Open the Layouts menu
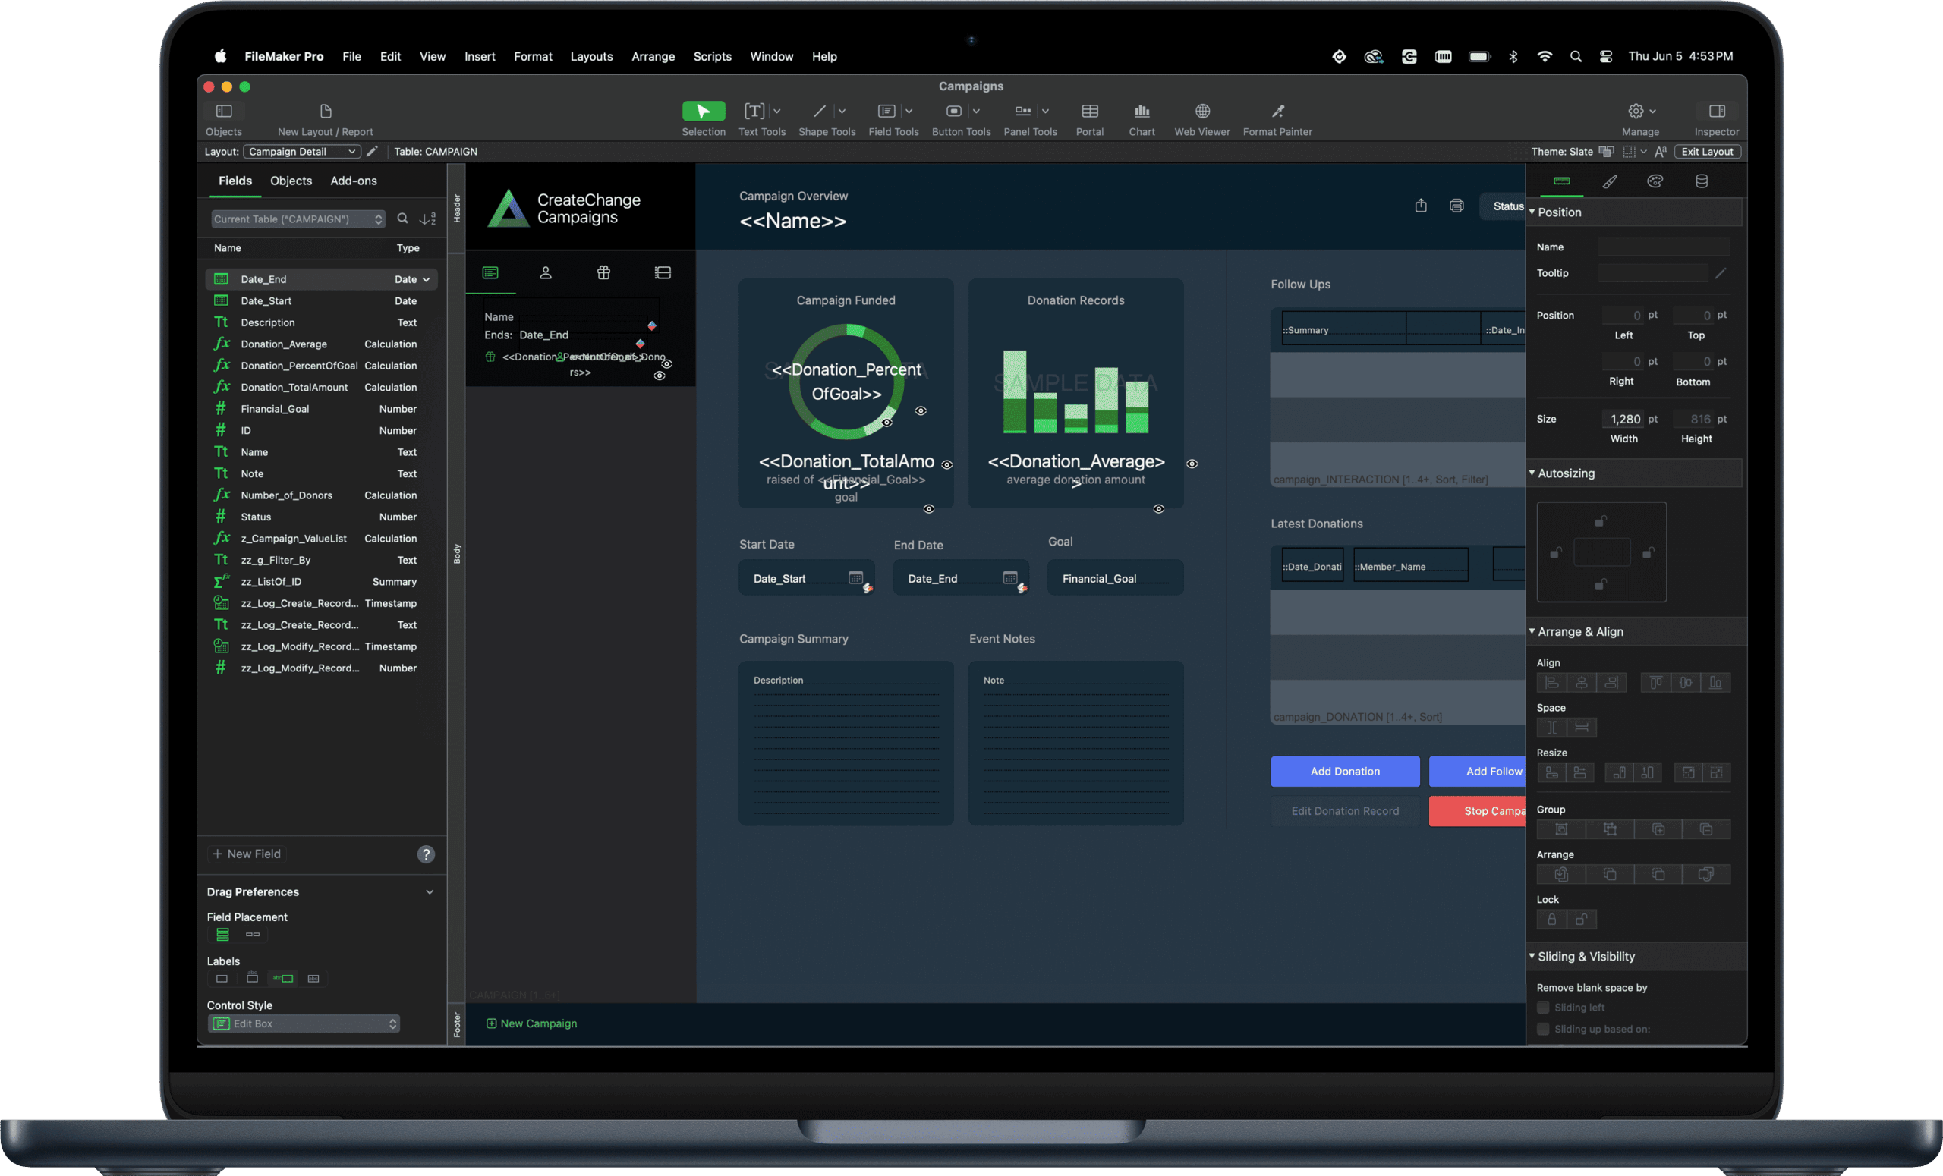 pyautogui.click(x=591, y=56)
